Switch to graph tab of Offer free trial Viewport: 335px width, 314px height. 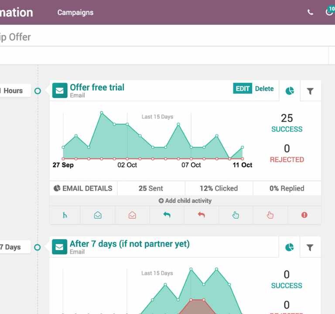pyautogui.click(x=290, y=91)
